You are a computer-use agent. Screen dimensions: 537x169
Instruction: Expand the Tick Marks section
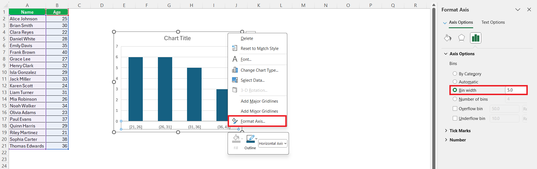point(446,131)
